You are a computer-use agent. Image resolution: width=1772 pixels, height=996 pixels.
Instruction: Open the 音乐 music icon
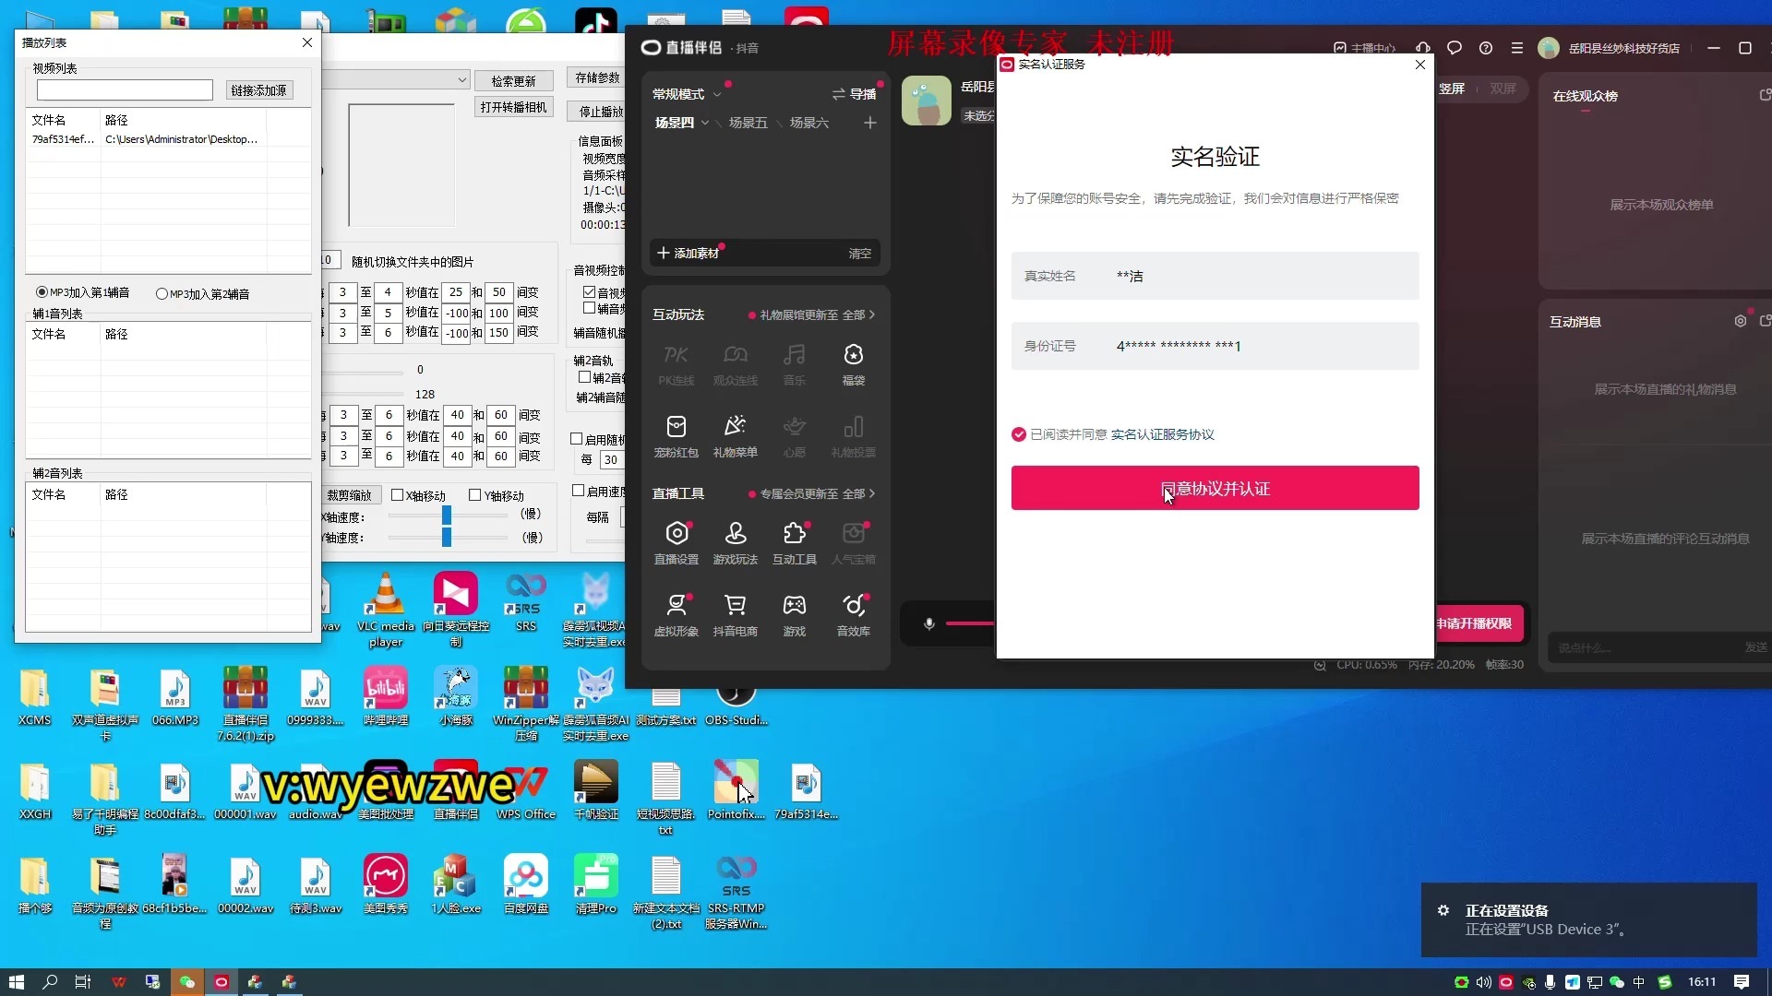794,364
